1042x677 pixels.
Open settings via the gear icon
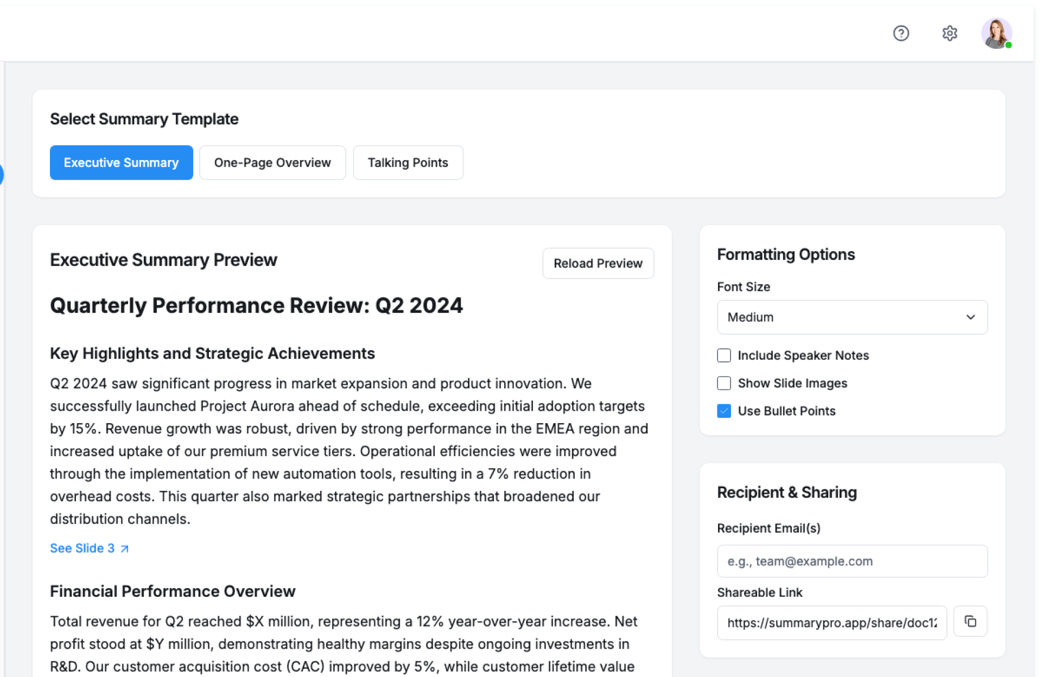(x=949, y=34)
